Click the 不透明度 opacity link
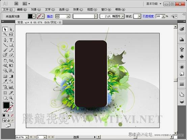This screenshot has height=140, width=187. tap(149, 16)
